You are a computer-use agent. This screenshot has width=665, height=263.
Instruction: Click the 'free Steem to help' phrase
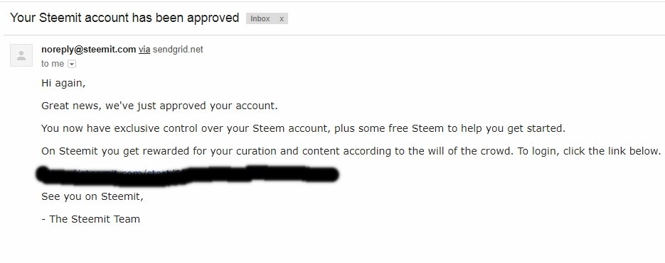click(435, 128)
